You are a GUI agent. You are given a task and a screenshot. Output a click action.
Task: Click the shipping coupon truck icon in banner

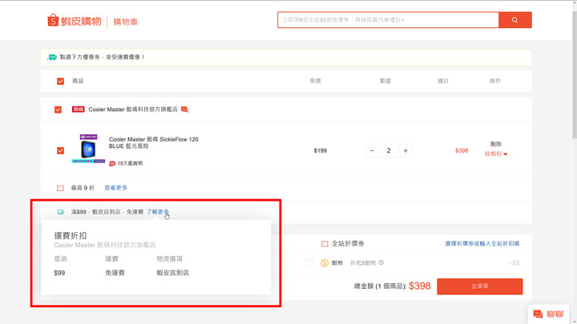(52, 58)
